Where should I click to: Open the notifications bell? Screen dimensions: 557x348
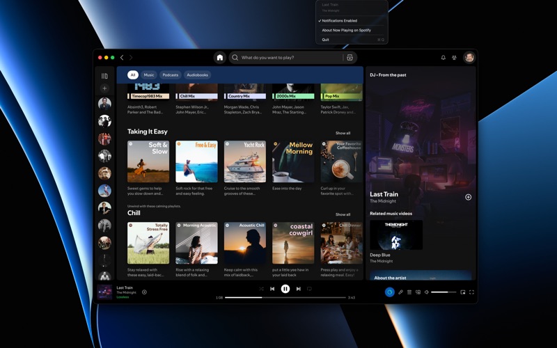[444, 58]
